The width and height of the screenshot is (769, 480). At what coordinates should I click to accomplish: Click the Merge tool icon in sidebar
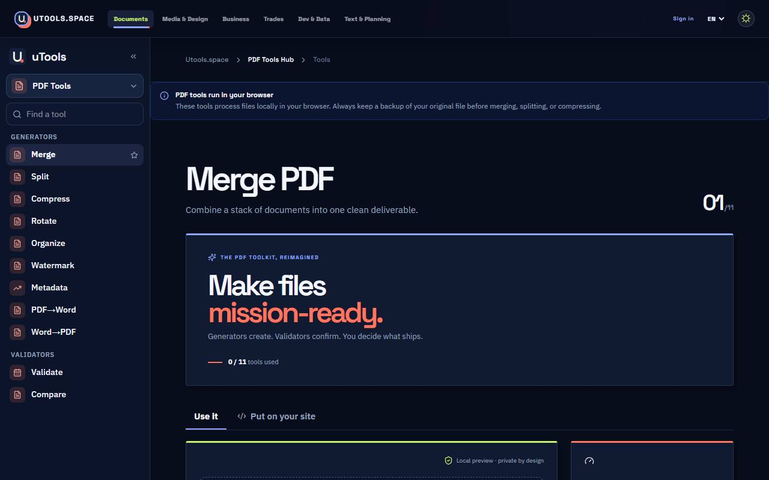tap(17, 155)
